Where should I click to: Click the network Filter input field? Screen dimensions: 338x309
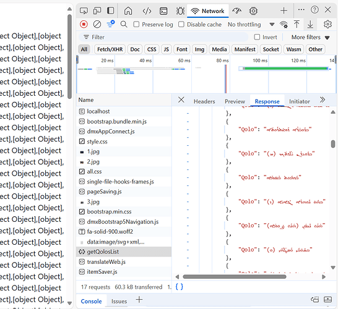[x=163, y=37]
